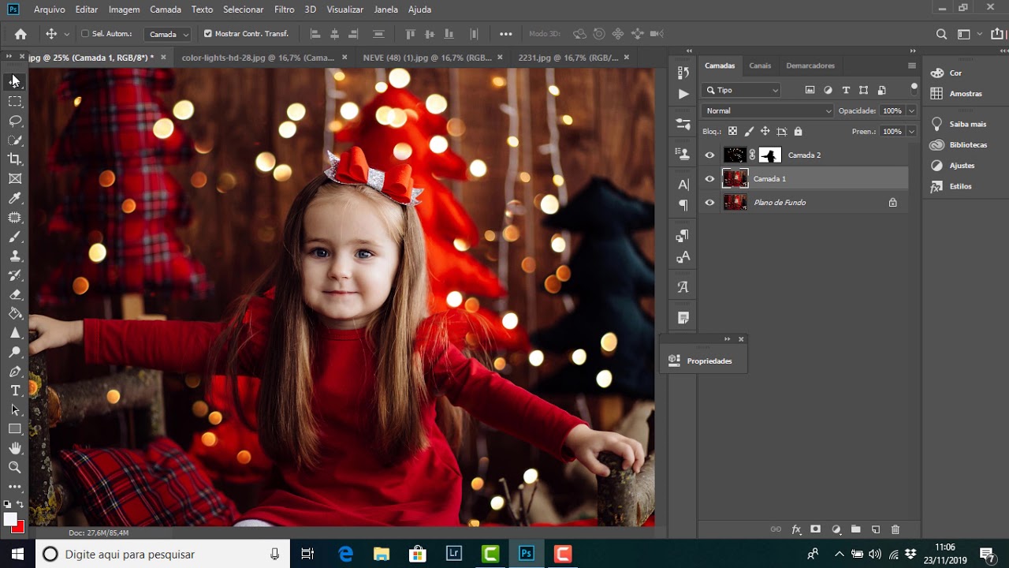
Task: Select the Spot Healing Brush tool
Action: [15, 217]
